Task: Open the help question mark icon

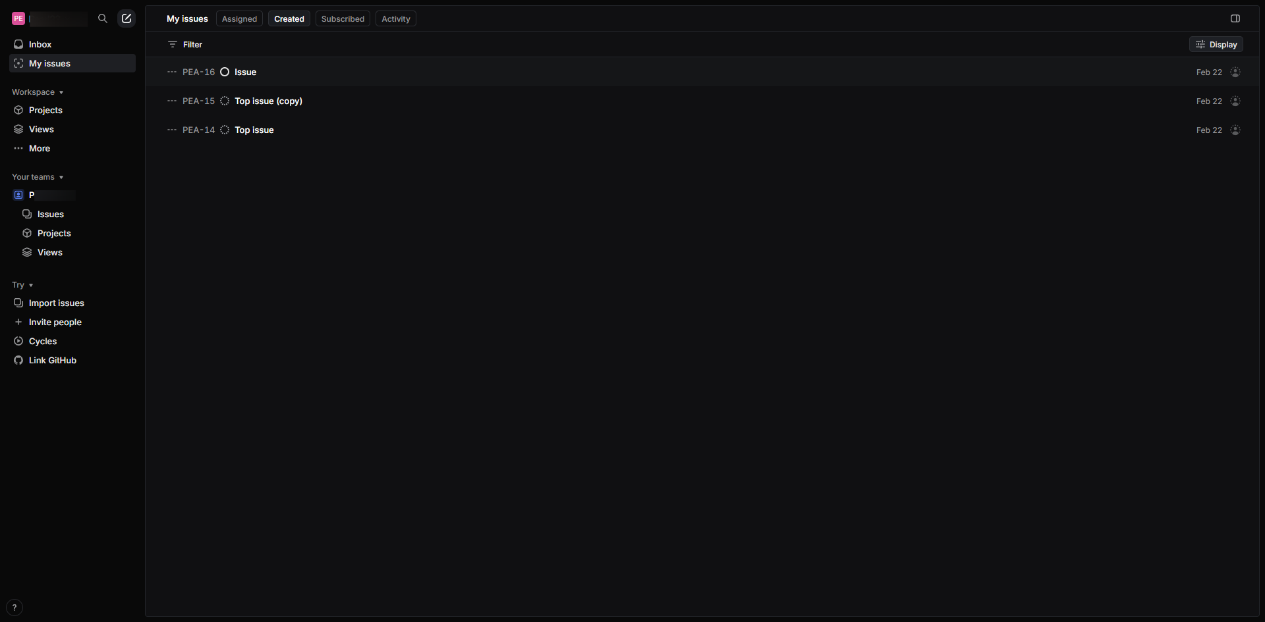Action: (14, 608)
